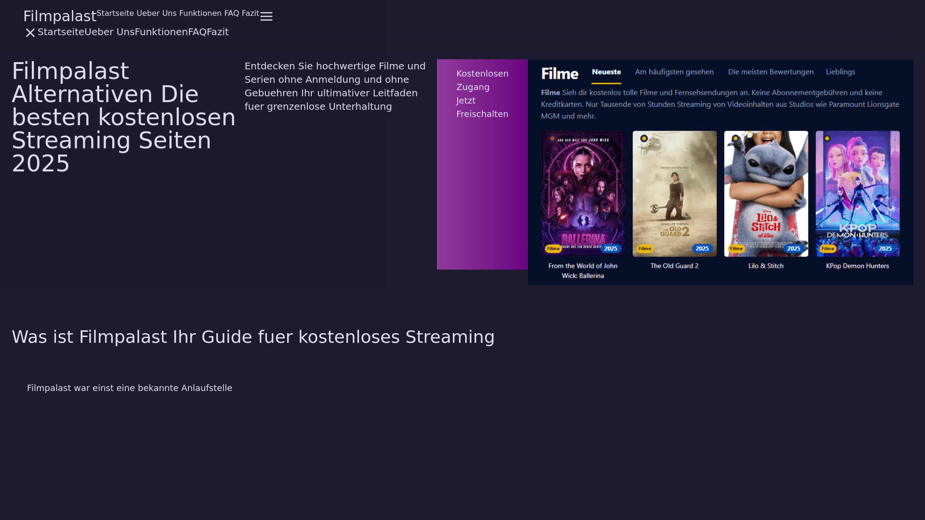Click the title KPop Demon Hunters

pos(858,266)
